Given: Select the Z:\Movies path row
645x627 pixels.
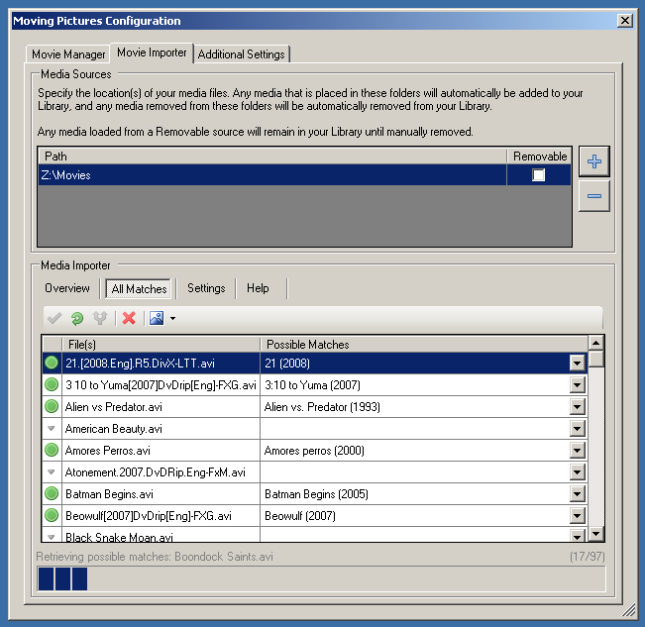Looking at the screenshot, I should (268, 175).
